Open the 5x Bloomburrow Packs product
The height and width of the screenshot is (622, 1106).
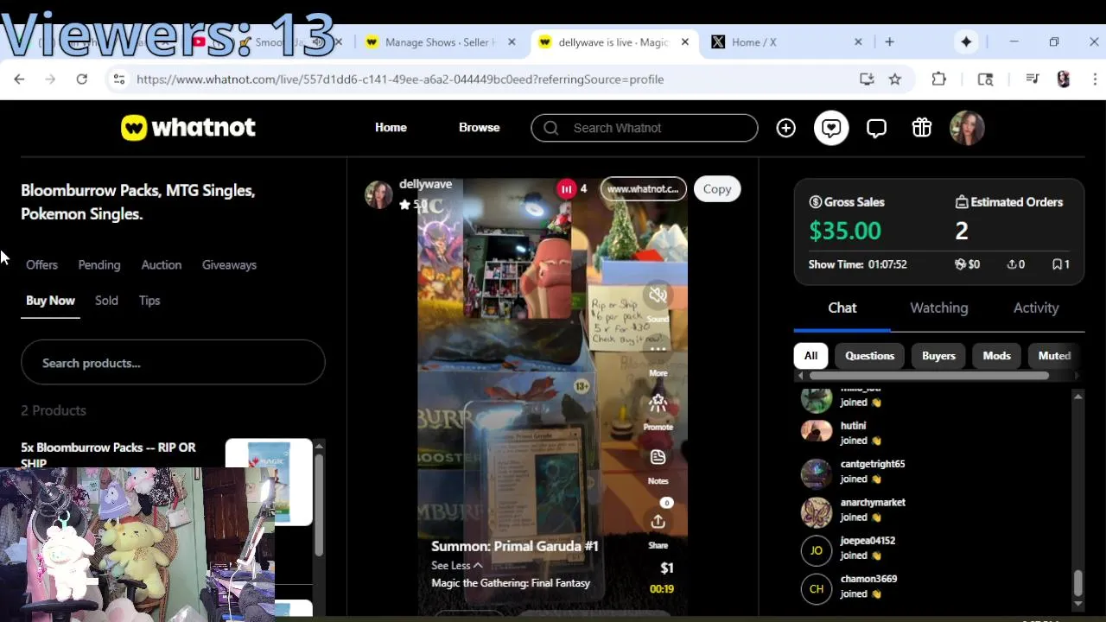[108, 454]
